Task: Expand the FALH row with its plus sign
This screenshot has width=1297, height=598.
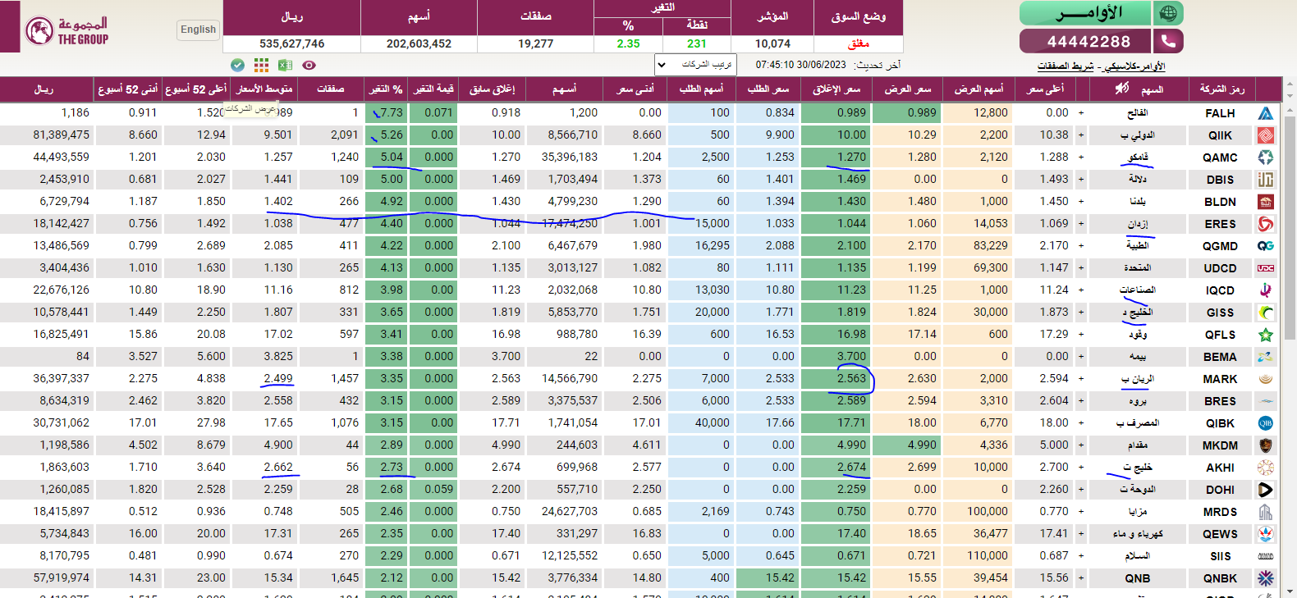Action: (x=1081, y=113)
